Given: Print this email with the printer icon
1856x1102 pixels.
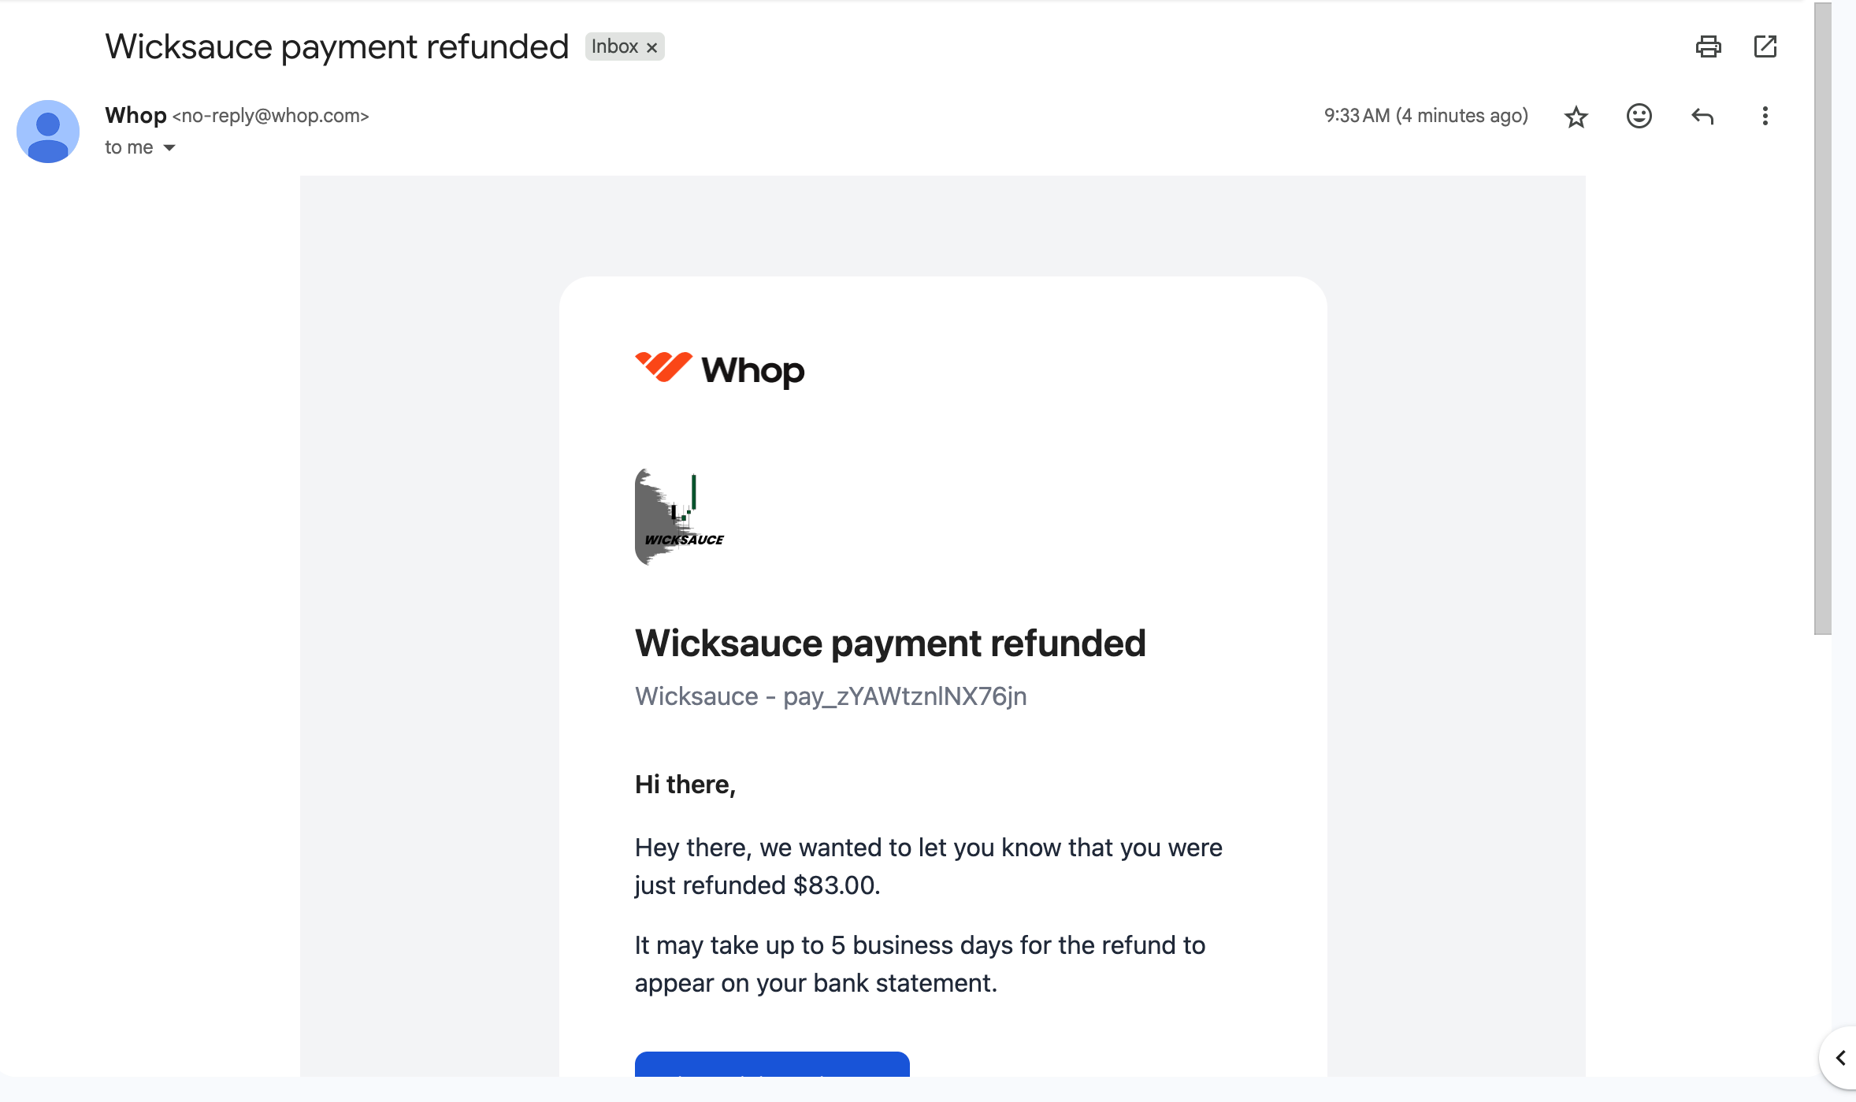Looking at the screenshot, I should (1708, 46).
